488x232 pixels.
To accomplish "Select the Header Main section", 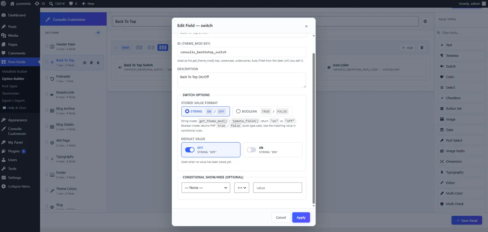I will (x=73, y=46).
